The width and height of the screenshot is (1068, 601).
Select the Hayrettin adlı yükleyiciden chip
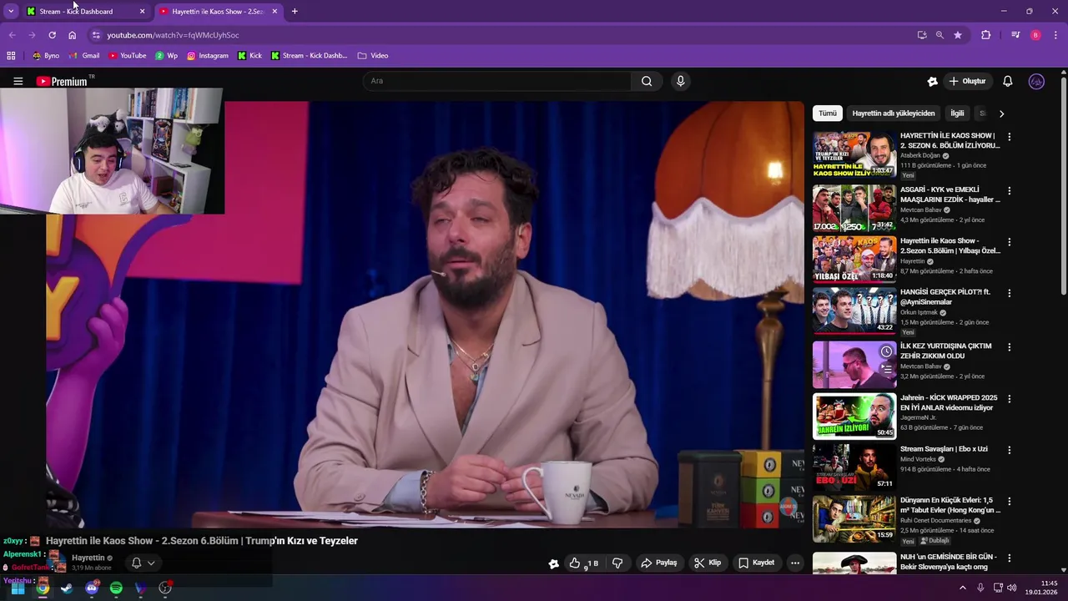click(894, 114)
